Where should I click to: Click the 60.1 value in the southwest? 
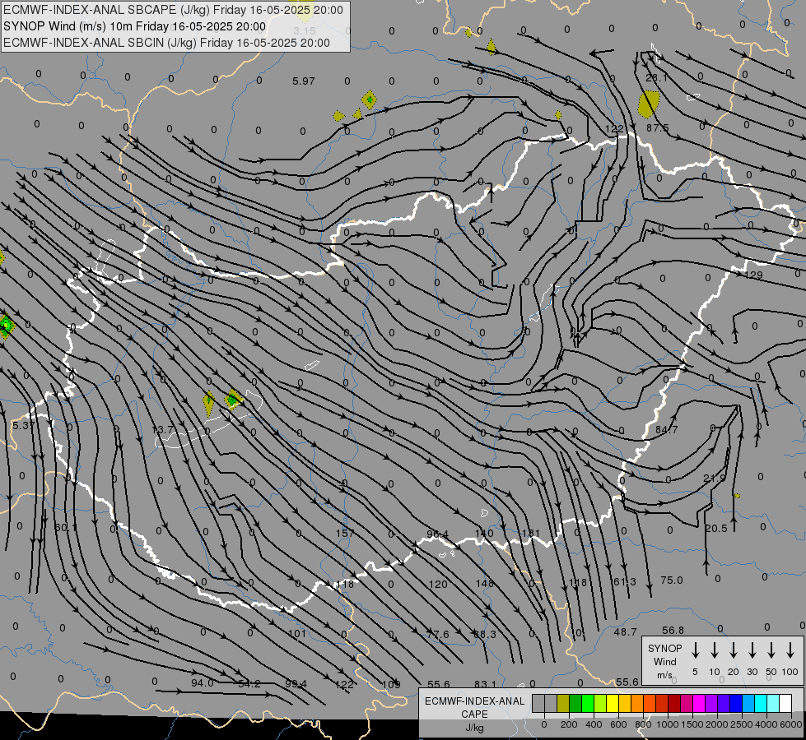click(65, 527)
